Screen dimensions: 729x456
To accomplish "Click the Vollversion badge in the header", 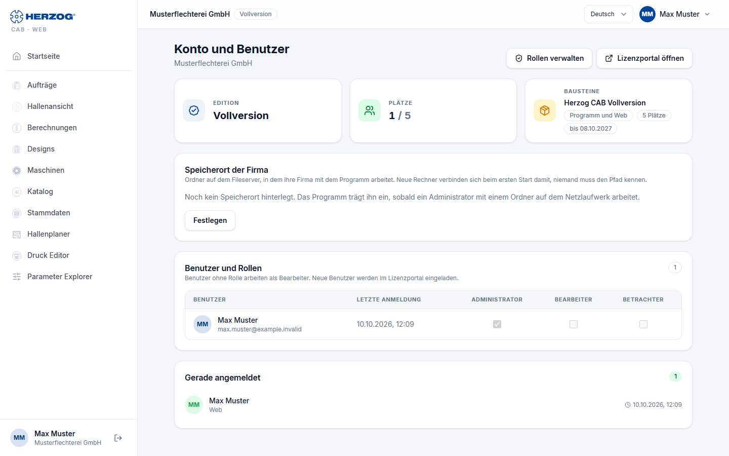I will (256, 14).
